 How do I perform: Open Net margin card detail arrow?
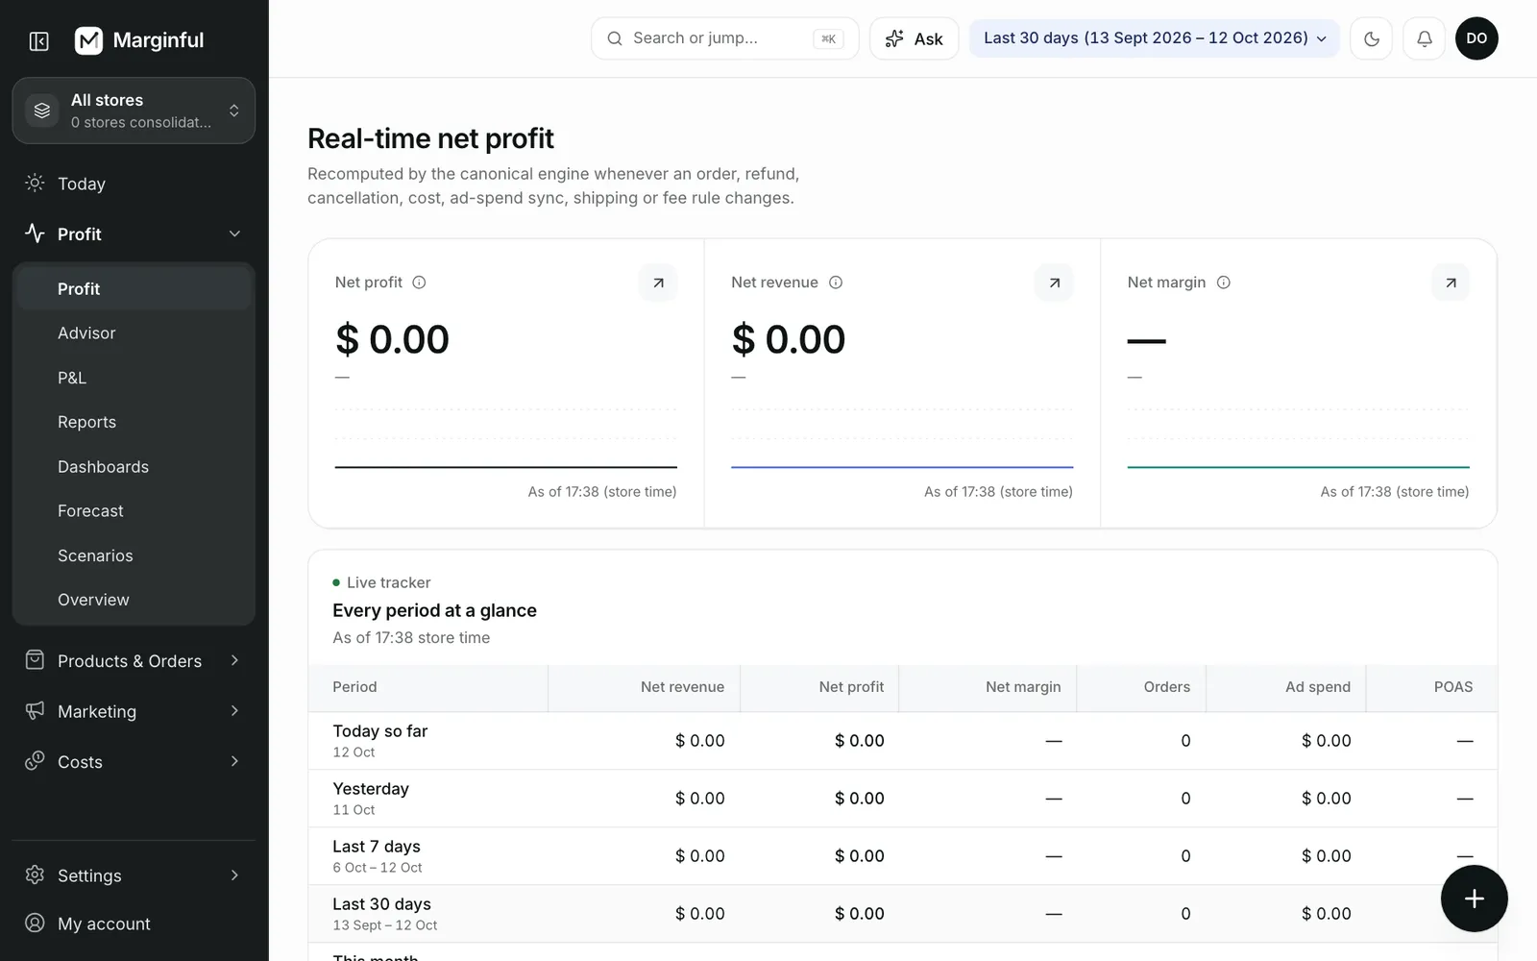coord(1451,283)
